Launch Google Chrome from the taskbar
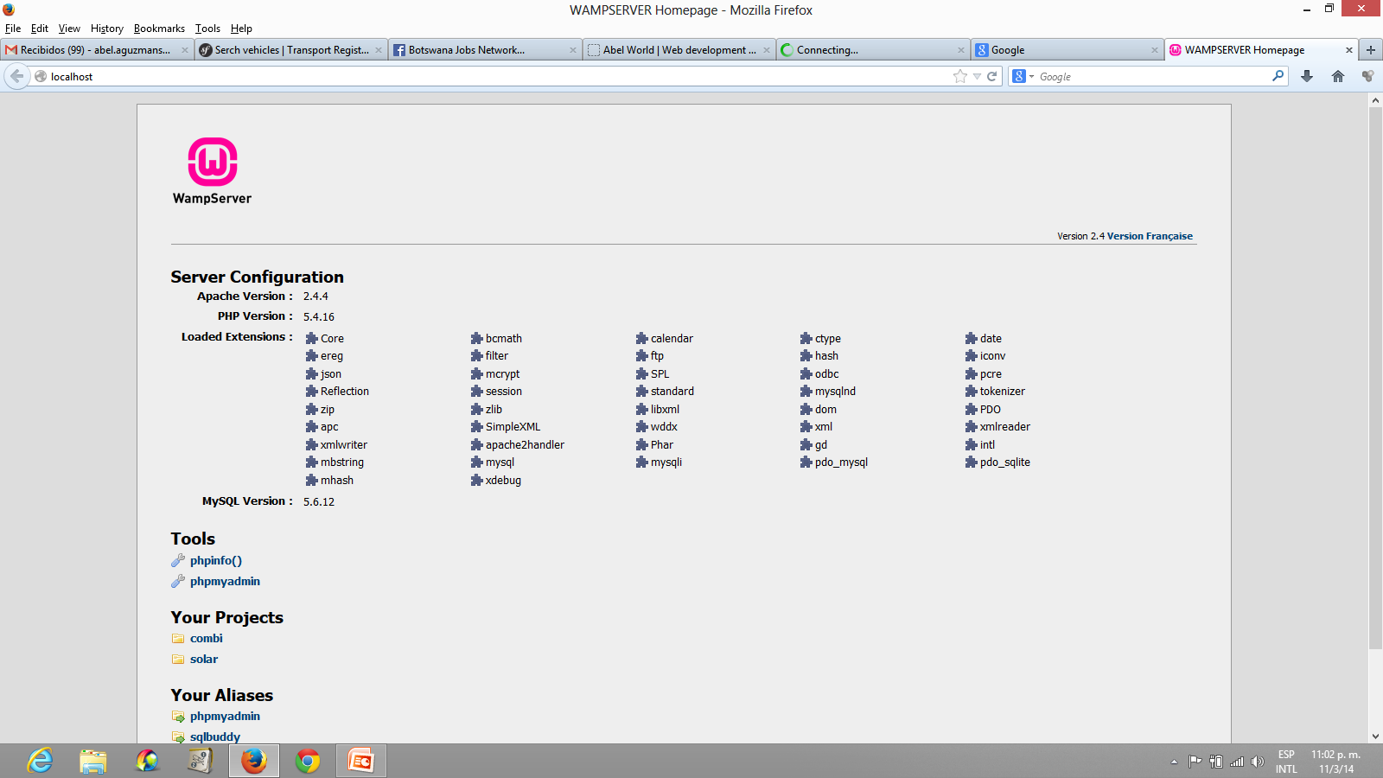Screen dimensions: 1383x778 tap(307, 761)
